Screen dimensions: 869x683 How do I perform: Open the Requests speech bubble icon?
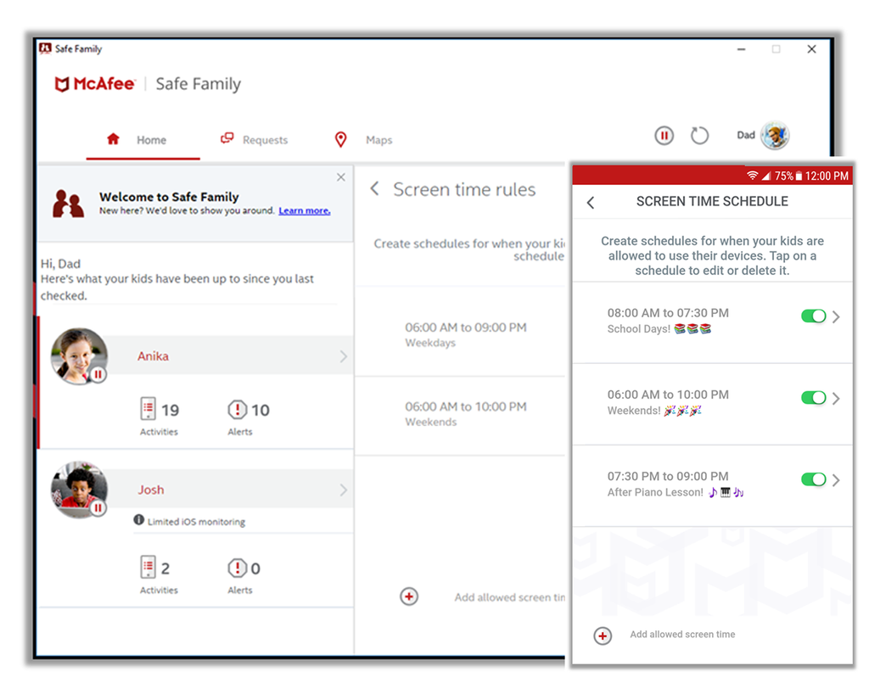click(x=227, y=139)
